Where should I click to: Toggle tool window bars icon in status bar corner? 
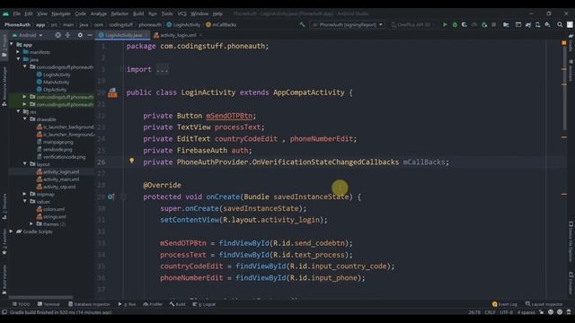point(4,312)
